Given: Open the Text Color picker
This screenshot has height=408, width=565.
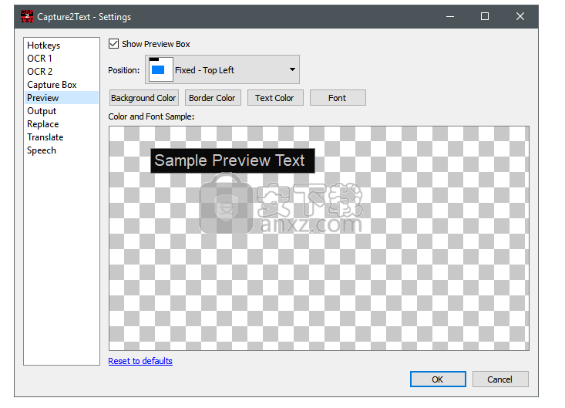Looking at the screenshot, I should coord(275,98).
